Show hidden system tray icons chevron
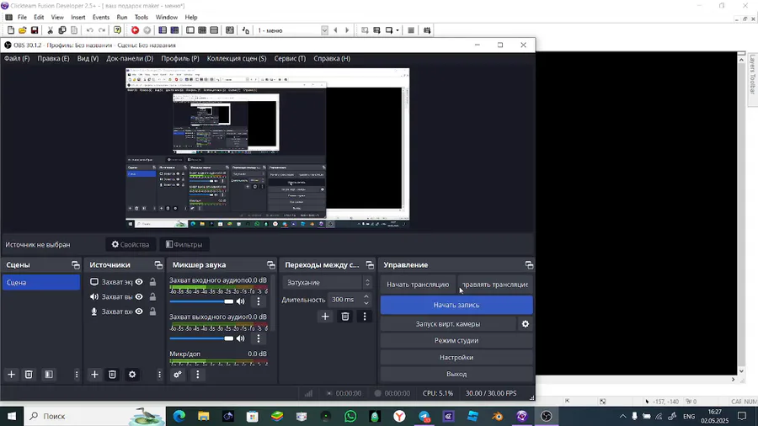Screen dimensions: 758x426 622,417
